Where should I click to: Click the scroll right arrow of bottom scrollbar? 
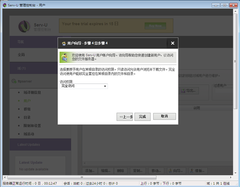coord(230,177)
